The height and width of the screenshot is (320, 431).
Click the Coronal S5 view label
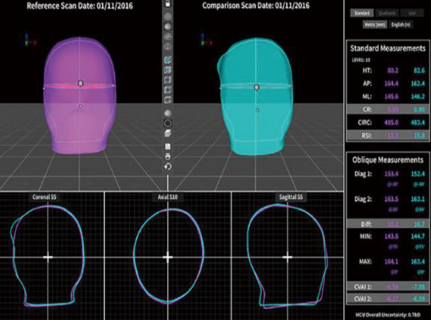(x=45, y=197)
